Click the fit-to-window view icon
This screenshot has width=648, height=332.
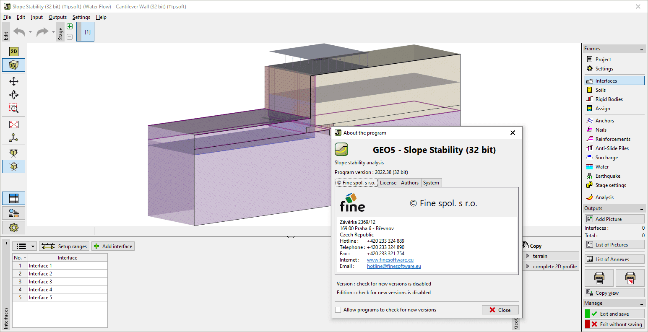14,124
